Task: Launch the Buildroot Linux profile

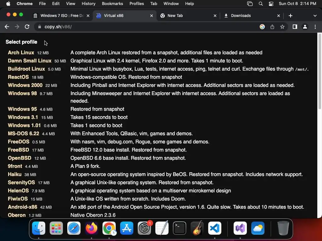Action: 26,69
